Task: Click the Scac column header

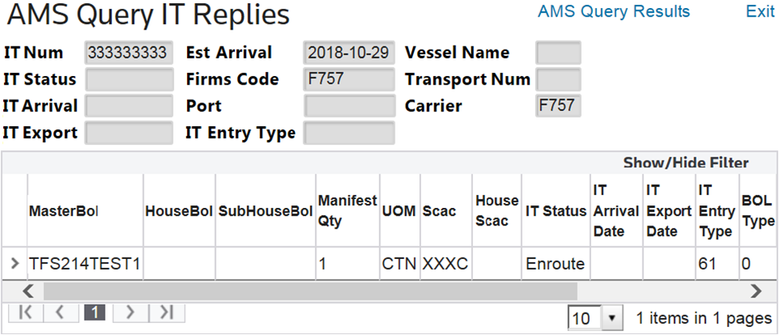Action: pyautogui.click(x=439, y=211)
